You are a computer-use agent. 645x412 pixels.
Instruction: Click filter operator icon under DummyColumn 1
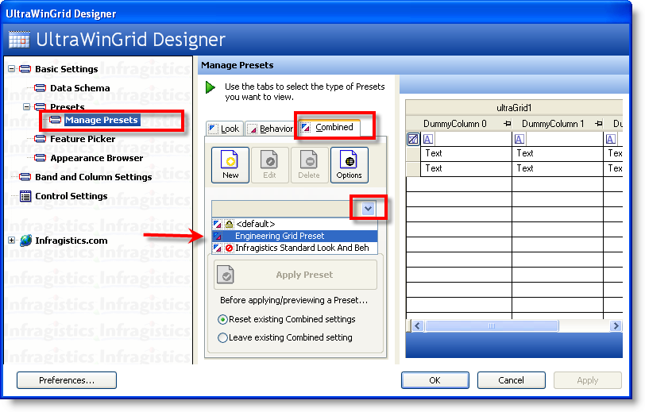click(519, 139)
